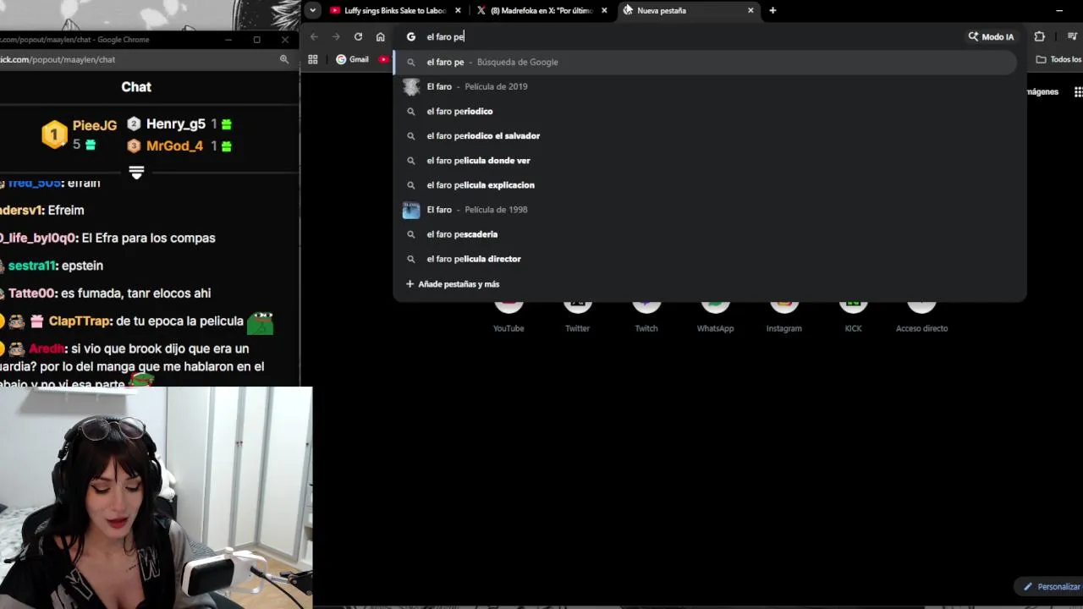Select 'El faro - Película de 2019' suggestion
Viewport: 1083px width, 609px height.
[704, 86]
